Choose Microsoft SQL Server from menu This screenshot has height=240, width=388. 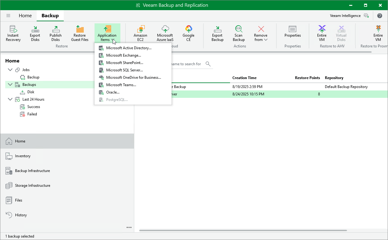click(124, 70)
